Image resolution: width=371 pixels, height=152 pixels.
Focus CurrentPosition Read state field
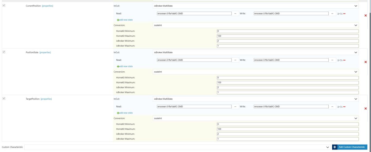click(x=194, y=13)
